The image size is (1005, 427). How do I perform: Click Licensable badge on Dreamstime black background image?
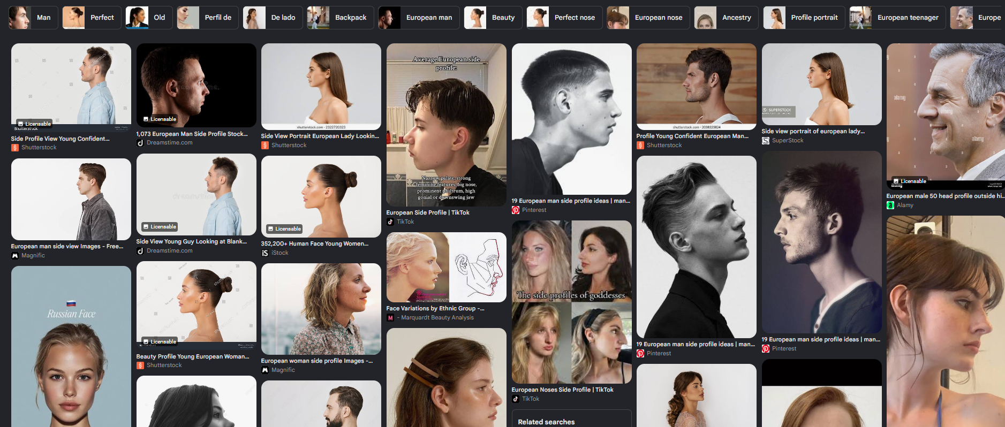click(x=160, y=119)
